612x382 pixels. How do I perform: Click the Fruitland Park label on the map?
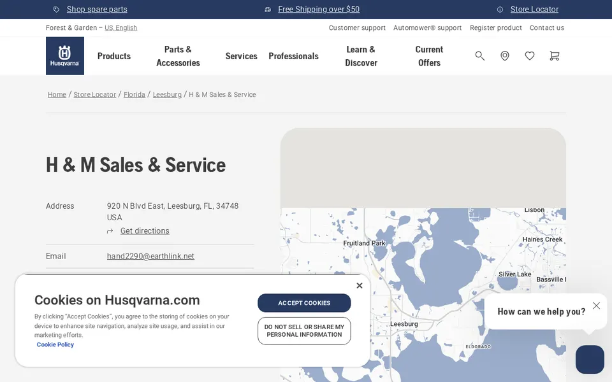click(364, 243)
